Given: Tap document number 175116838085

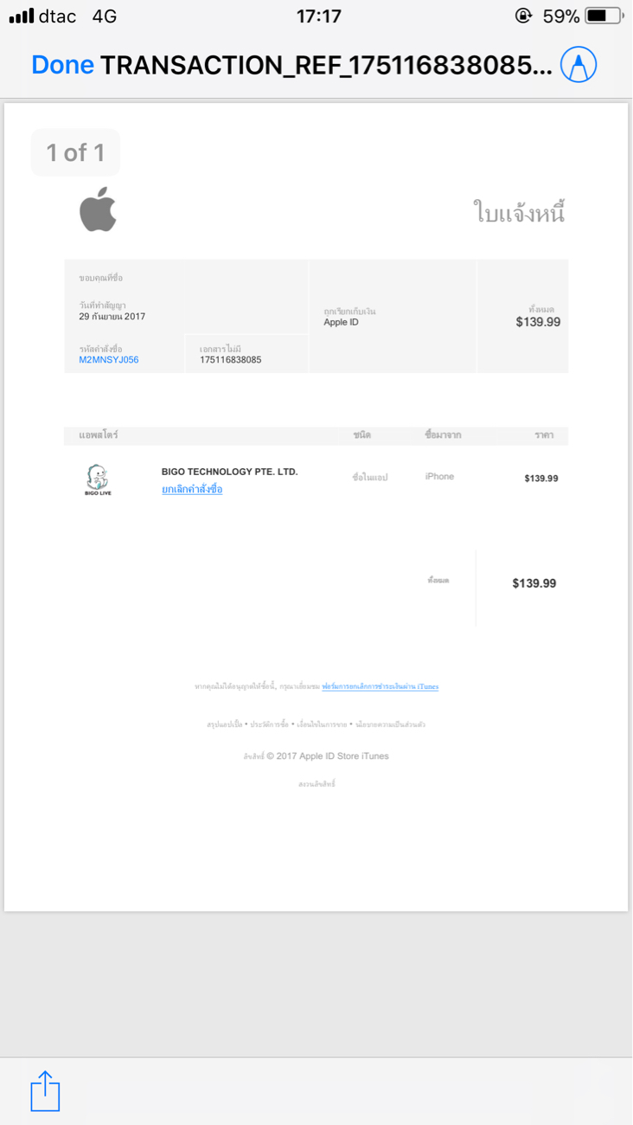Looking at the screenshot, I should point(230,360).
